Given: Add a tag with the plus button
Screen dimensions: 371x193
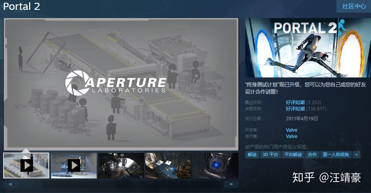Looking at the screenshot, I should point(356,155).
